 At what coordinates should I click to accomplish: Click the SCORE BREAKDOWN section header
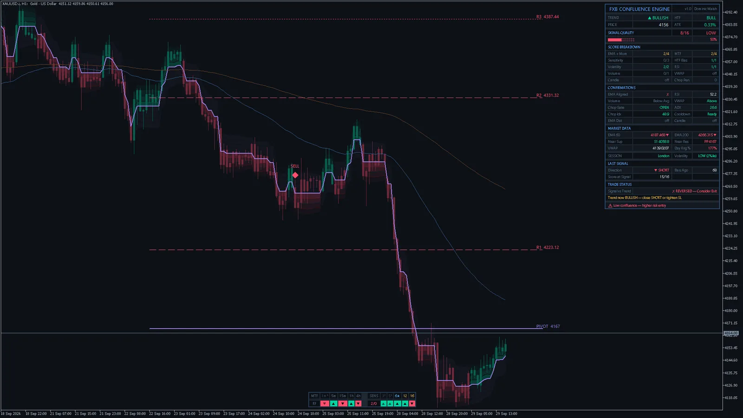624,47
